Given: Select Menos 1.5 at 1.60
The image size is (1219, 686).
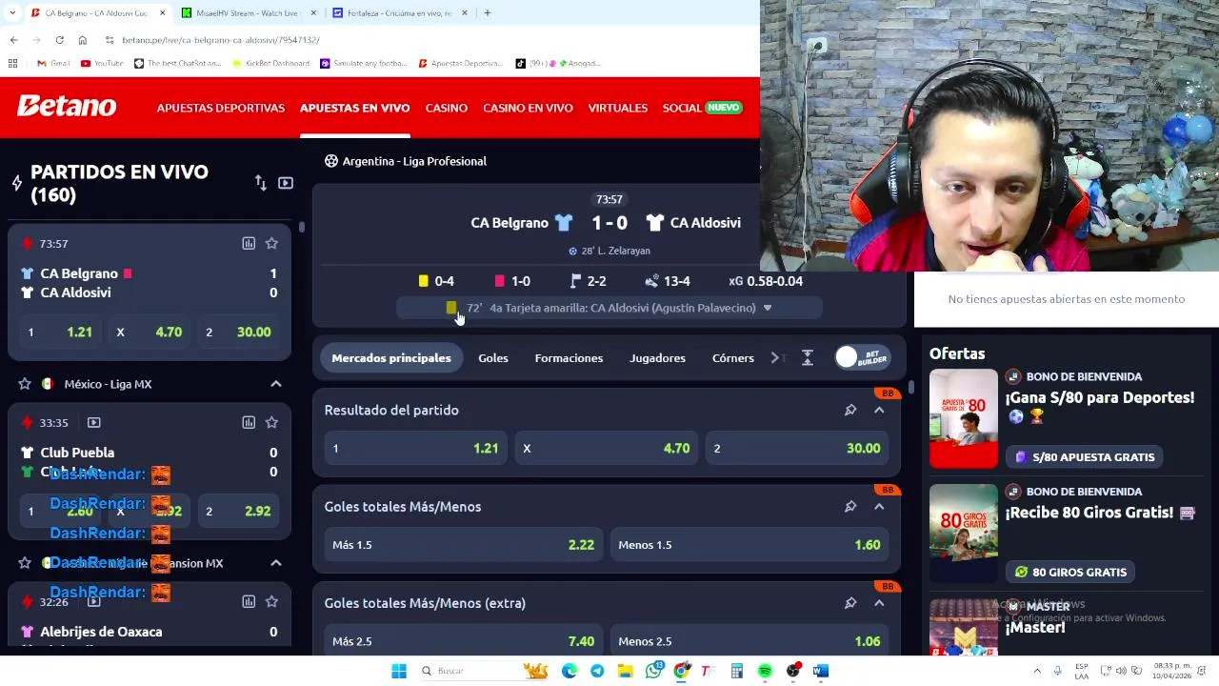Looking at the screenshot, I should coord(749,545).
